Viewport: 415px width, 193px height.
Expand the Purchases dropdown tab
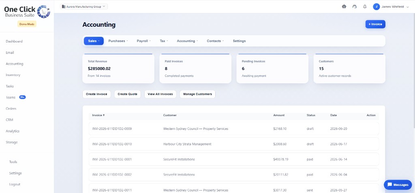118,41
